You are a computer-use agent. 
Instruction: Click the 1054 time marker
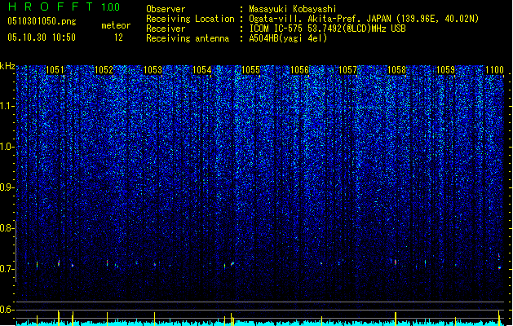click(202, 70)
